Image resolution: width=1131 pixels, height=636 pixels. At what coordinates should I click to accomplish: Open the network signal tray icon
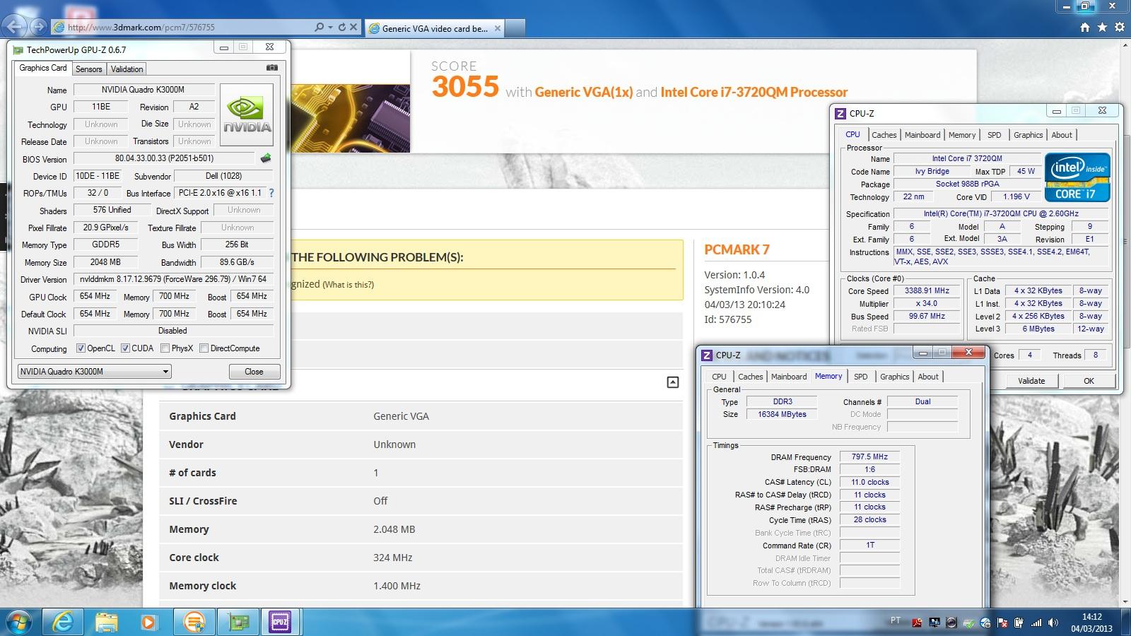point(1036,623)
